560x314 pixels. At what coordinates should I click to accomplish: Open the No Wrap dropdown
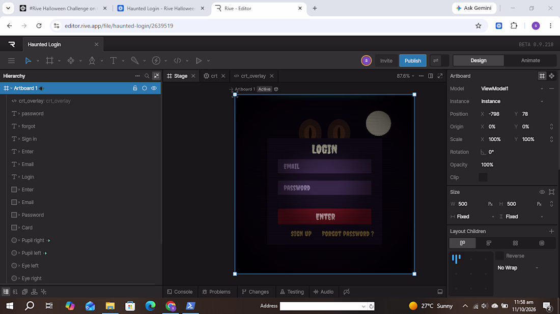[x=518, y=268]
